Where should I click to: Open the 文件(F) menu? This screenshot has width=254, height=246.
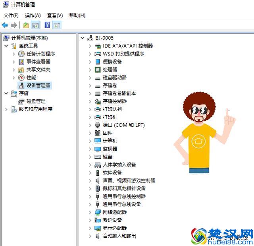click(x=11, y=15)
